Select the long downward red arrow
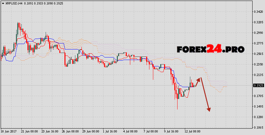The image size is (265, 135). click(205, 95)
